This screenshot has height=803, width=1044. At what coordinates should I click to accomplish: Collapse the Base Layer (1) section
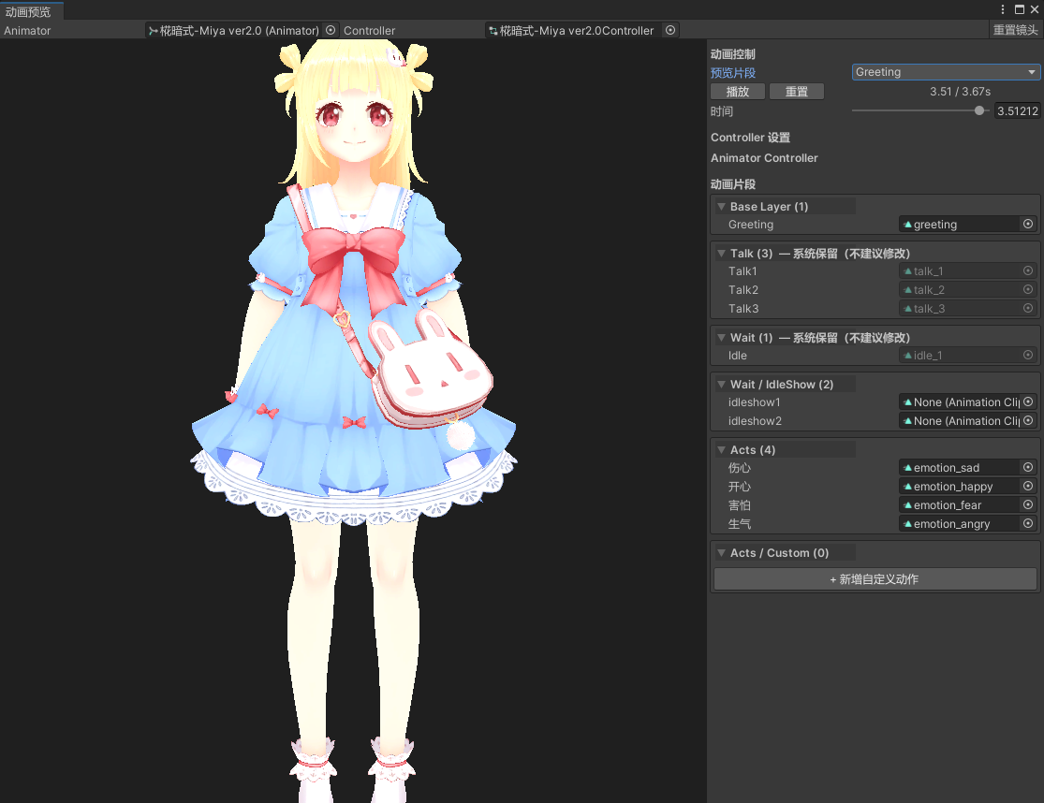(721, 207)
